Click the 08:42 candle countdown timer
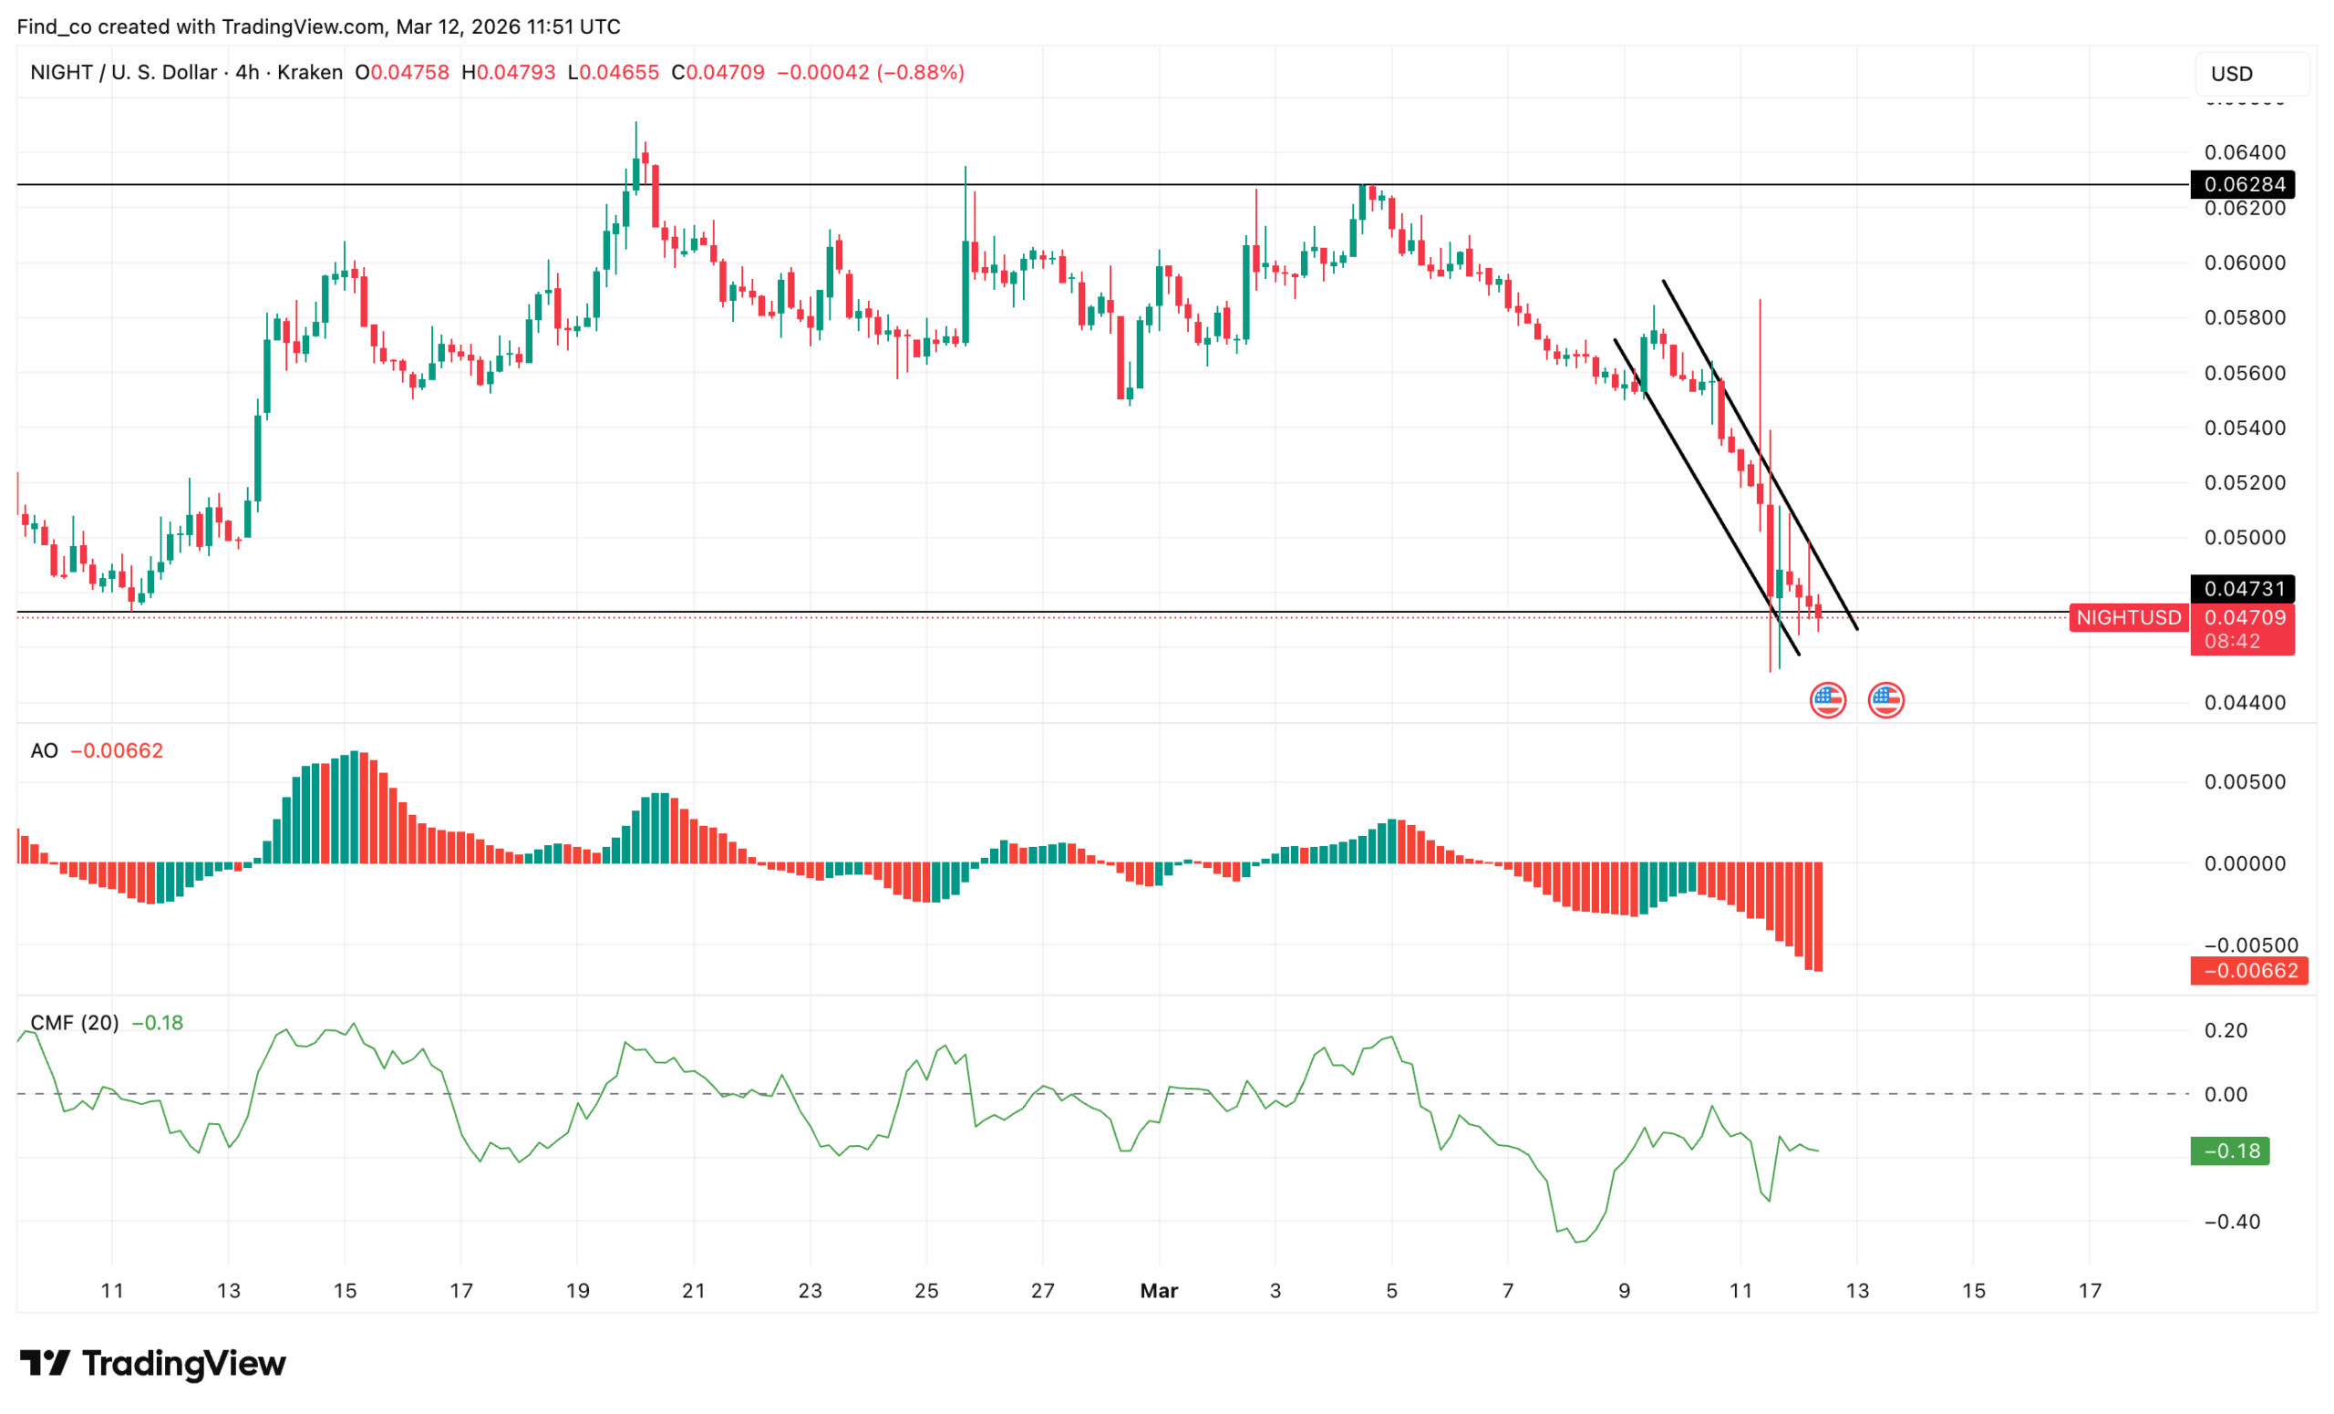This screenshot has height=1414, width=2334. point(2232,641)
